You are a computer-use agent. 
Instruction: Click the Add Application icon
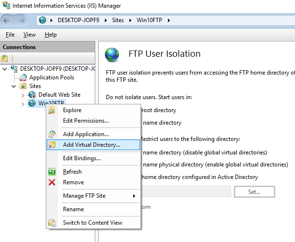pyautogui.click(x=52, y=134)
